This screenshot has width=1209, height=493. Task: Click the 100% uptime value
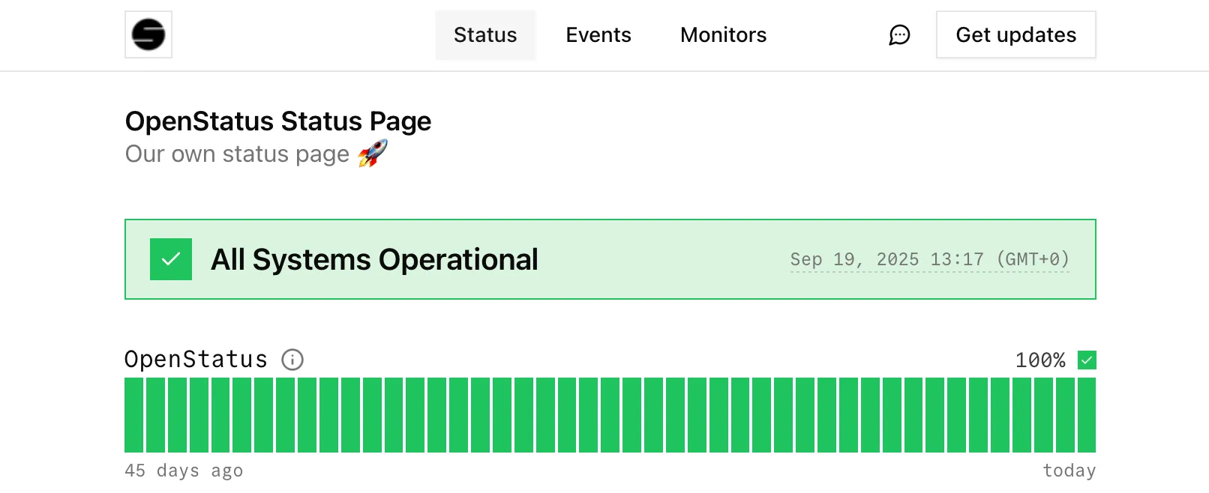click(x=1039, y=360)
